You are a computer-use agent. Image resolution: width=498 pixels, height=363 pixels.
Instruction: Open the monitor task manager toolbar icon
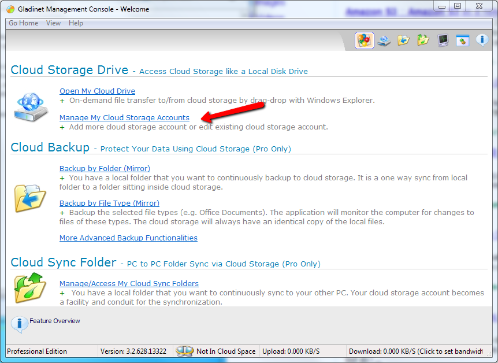(443, 40)
